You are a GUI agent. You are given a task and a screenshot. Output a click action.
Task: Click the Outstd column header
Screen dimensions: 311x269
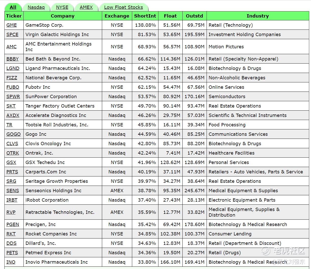click(195, 16)
